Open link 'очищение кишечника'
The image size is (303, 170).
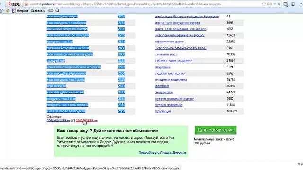coord(171,80)
